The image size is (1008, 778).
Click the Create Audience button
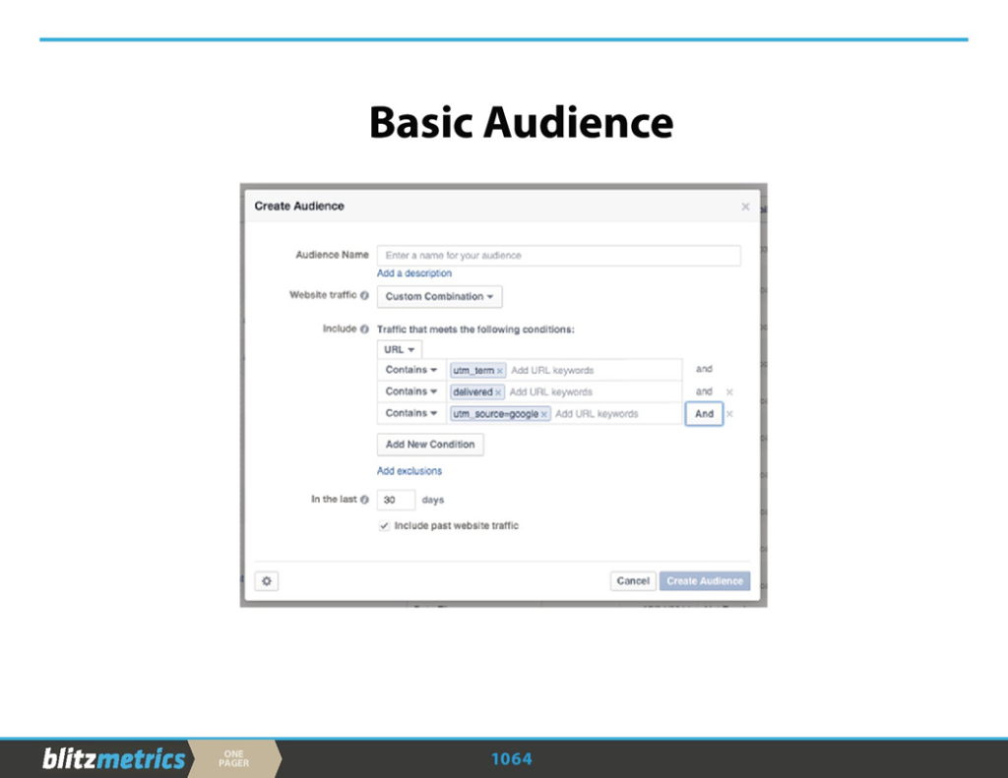705,580
